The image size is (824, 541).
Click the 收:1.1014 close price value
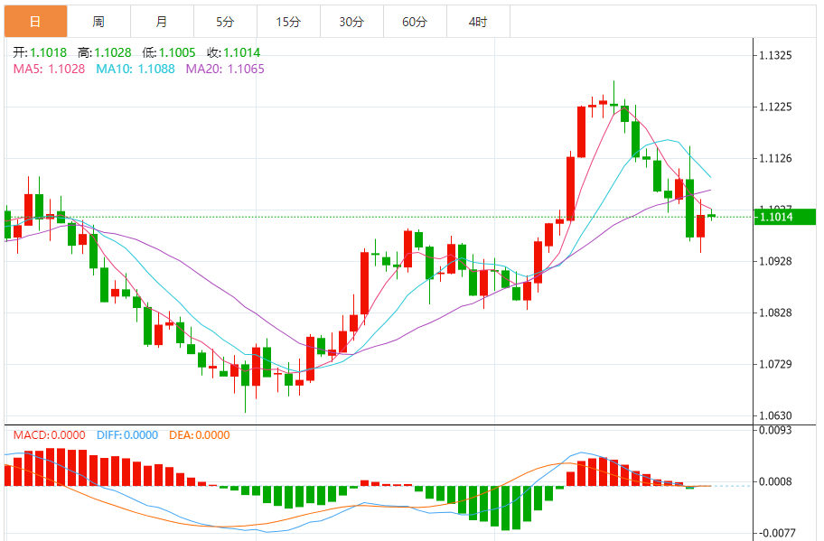234,52
